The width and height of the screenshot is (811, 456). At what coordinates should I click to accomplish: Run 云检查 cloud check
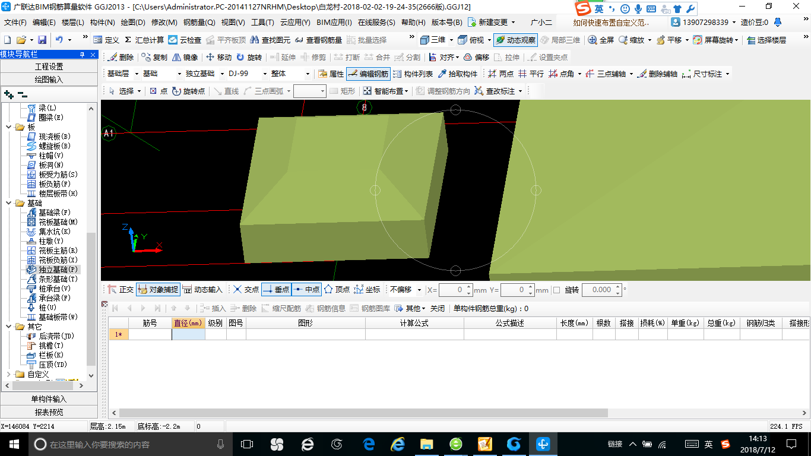(x=185, y=40)
